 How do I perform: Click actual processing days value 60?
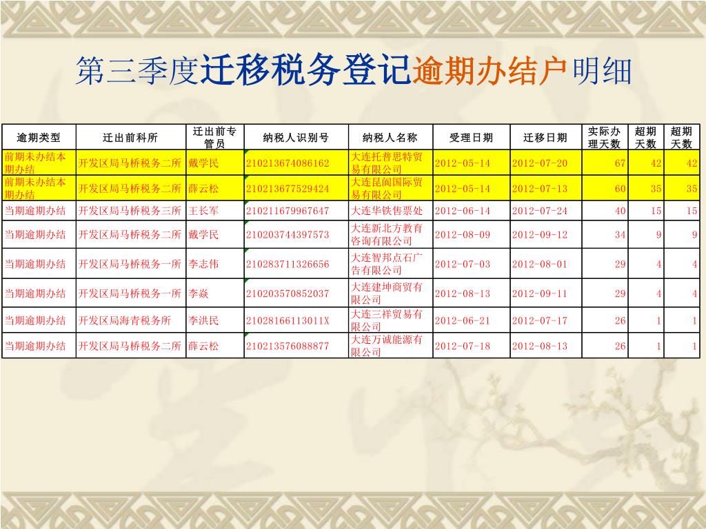click(621, 189)
